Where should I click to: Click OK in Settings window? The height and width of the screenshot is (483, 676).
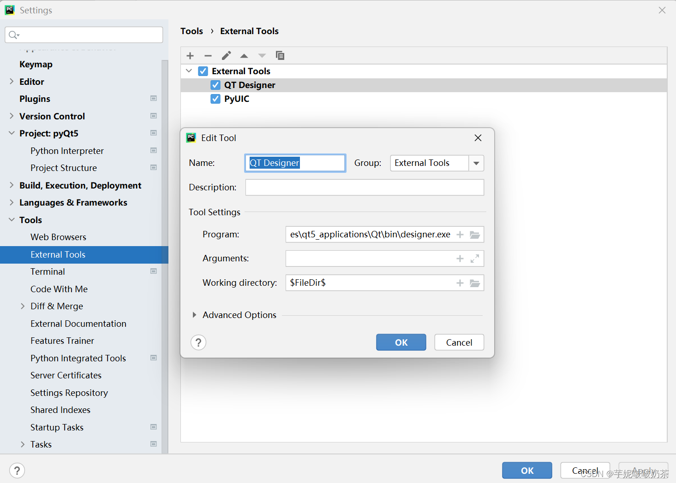pyautogui.click(x=527, y=471)
